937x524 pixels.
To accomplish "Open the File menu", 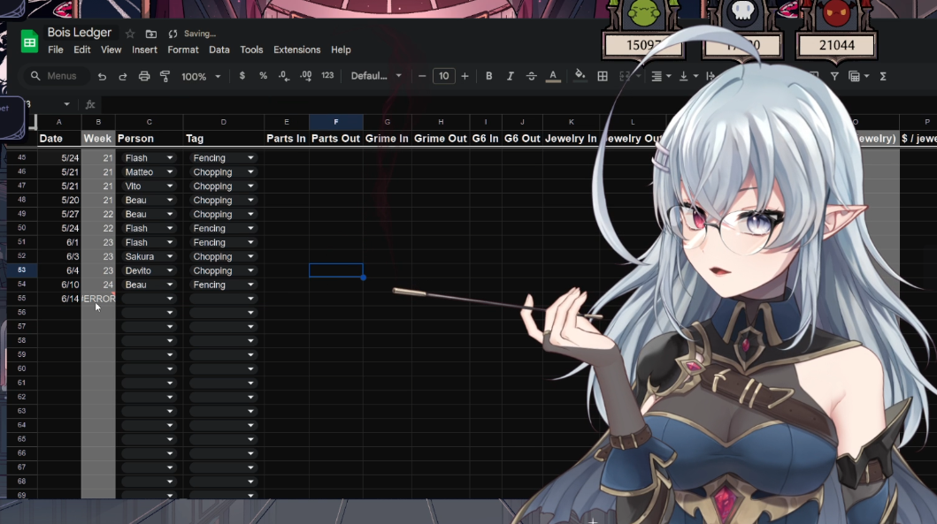I will tap(56, 49).
